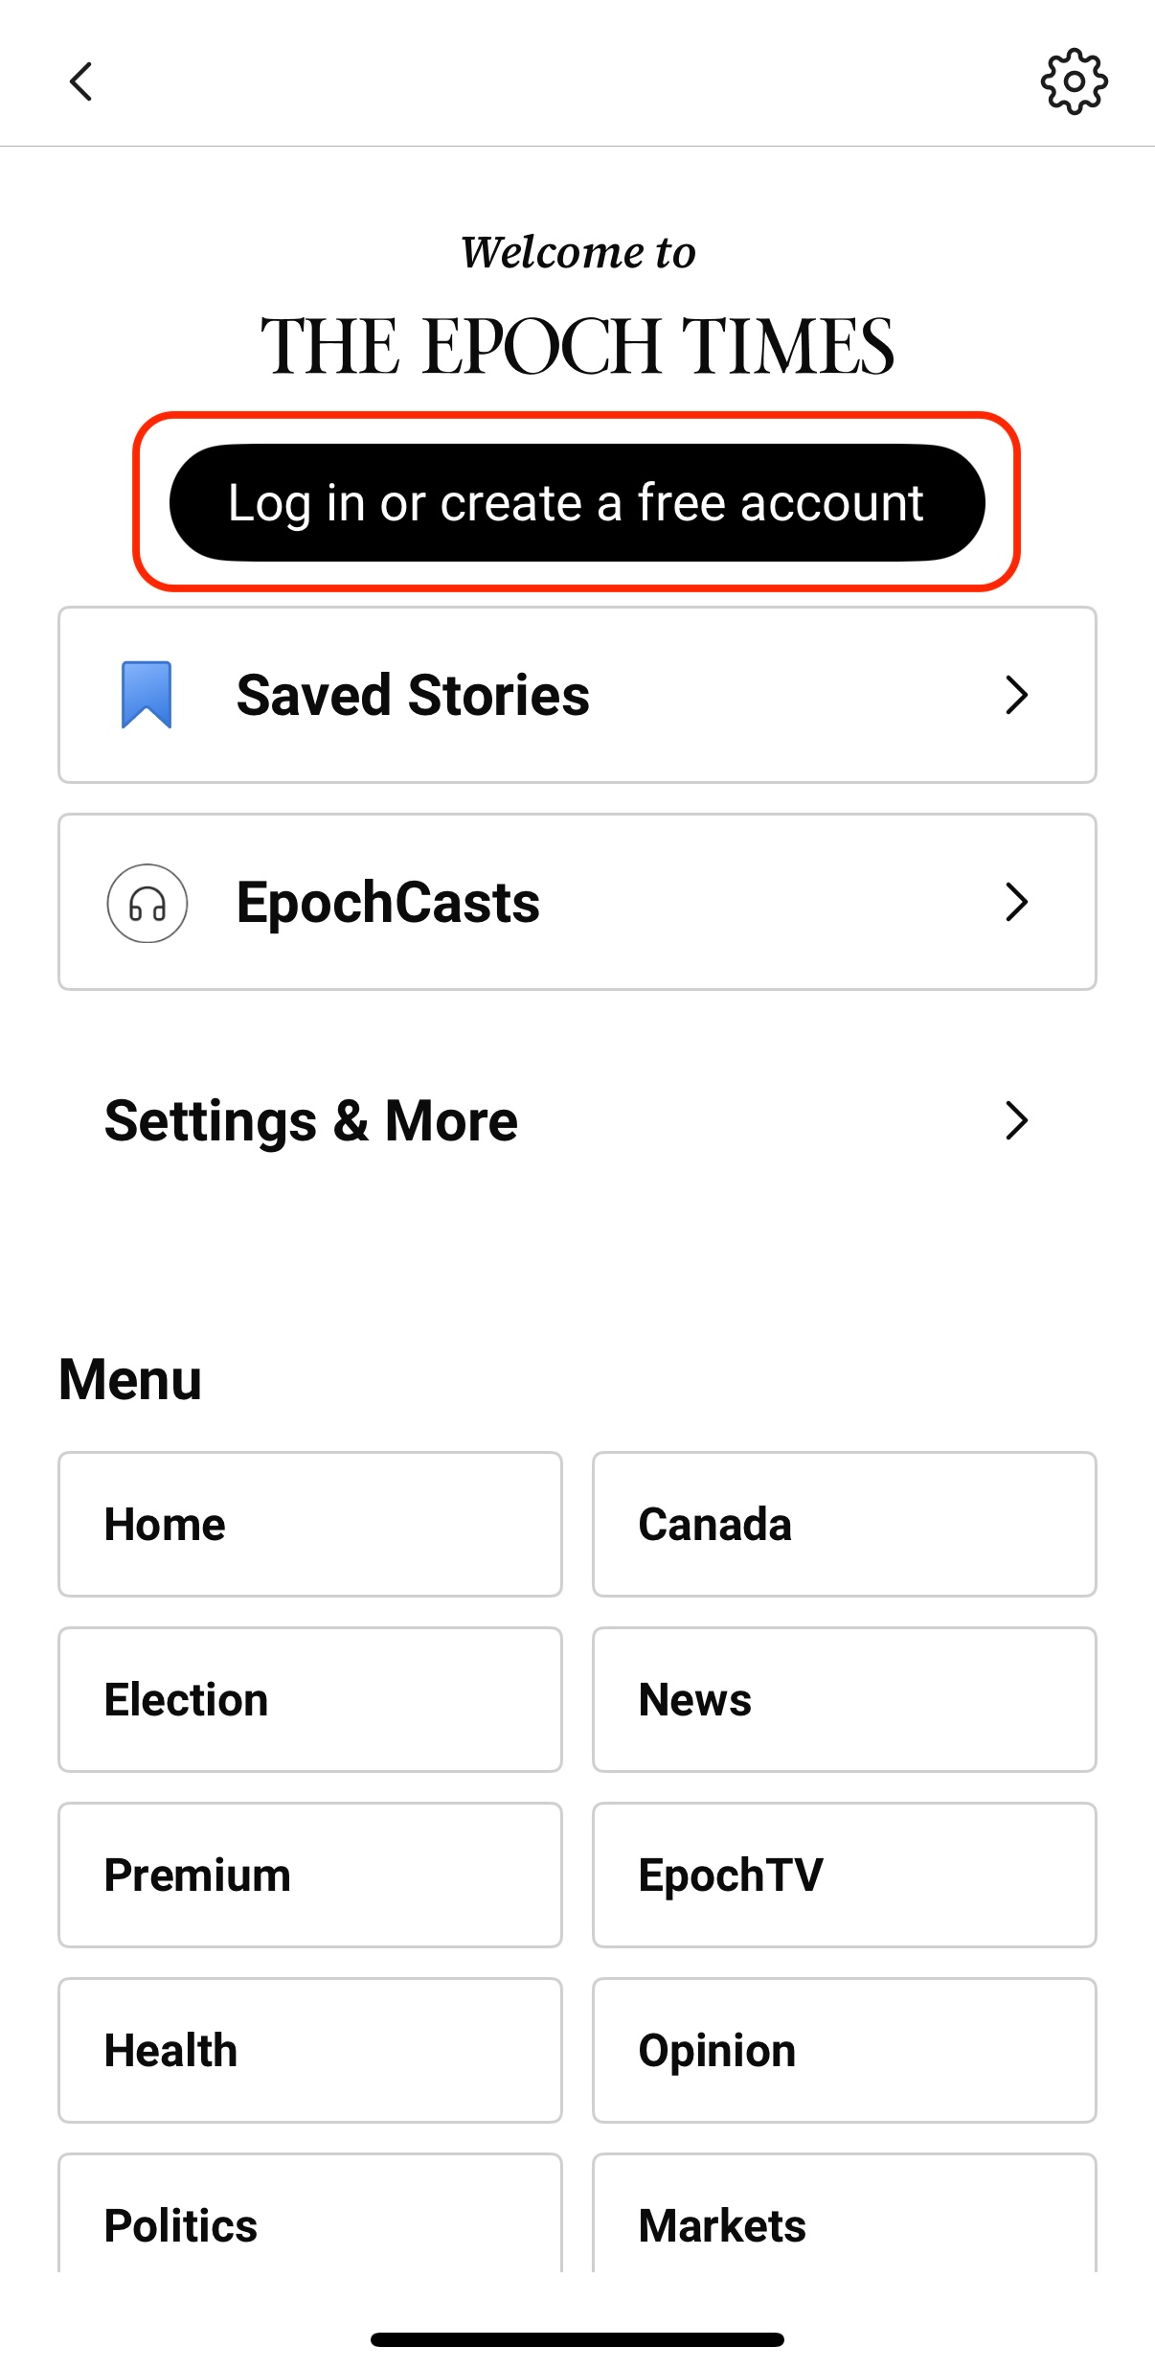This screenshot has width=1155, height=2370.
Task: Open the Health section
Action: tap(309, 2050)
